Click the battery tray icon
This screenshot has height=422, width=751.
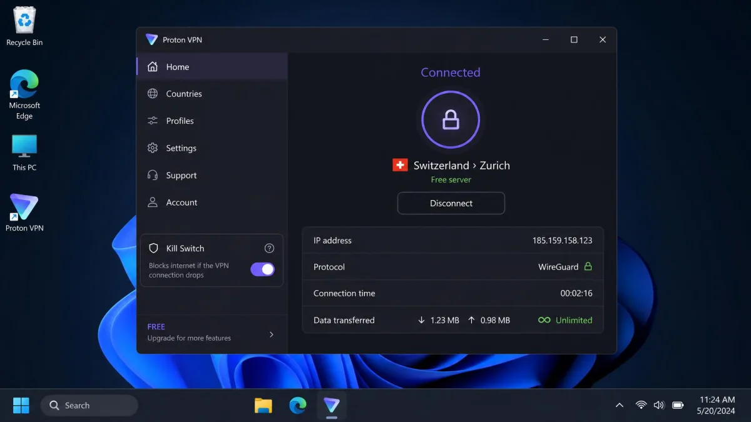pos(678,405)
